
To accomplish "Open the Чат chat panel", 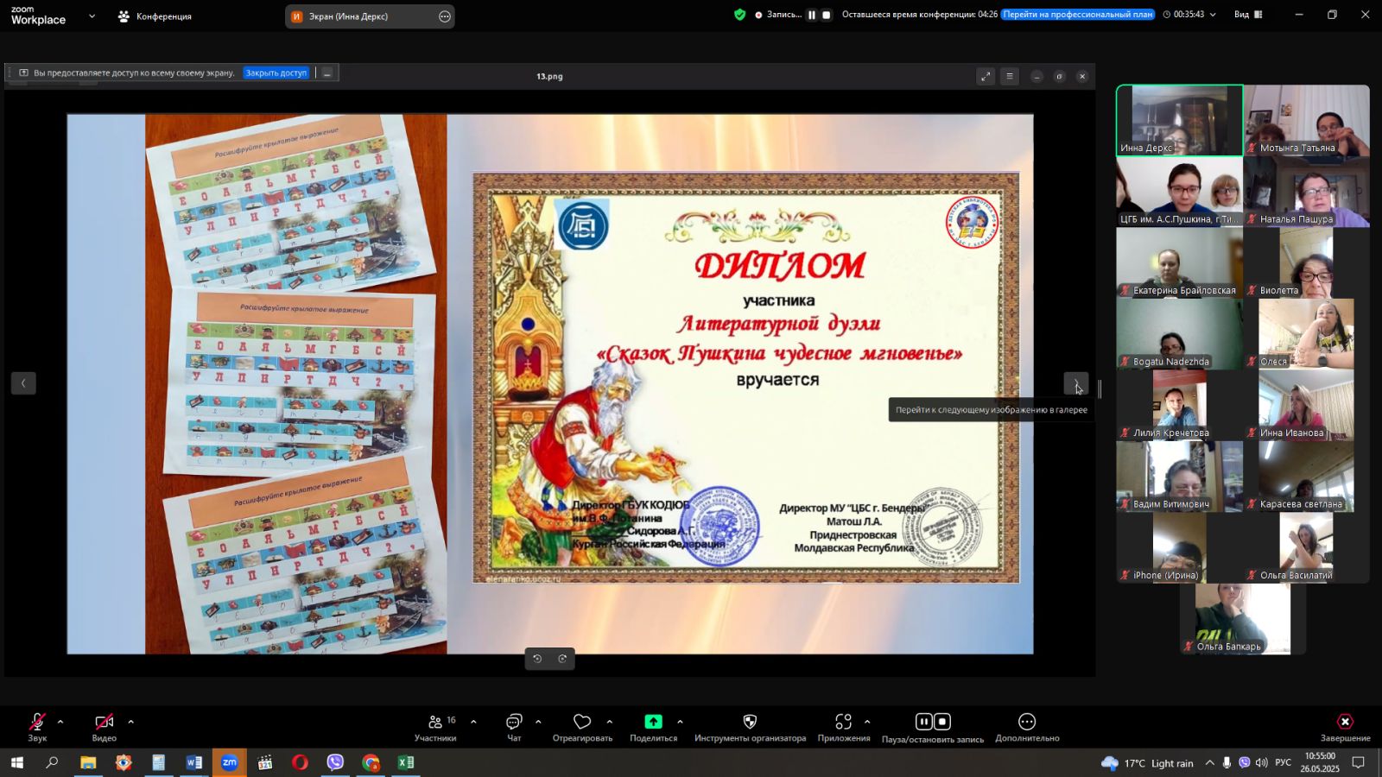I will coord(514,723).
